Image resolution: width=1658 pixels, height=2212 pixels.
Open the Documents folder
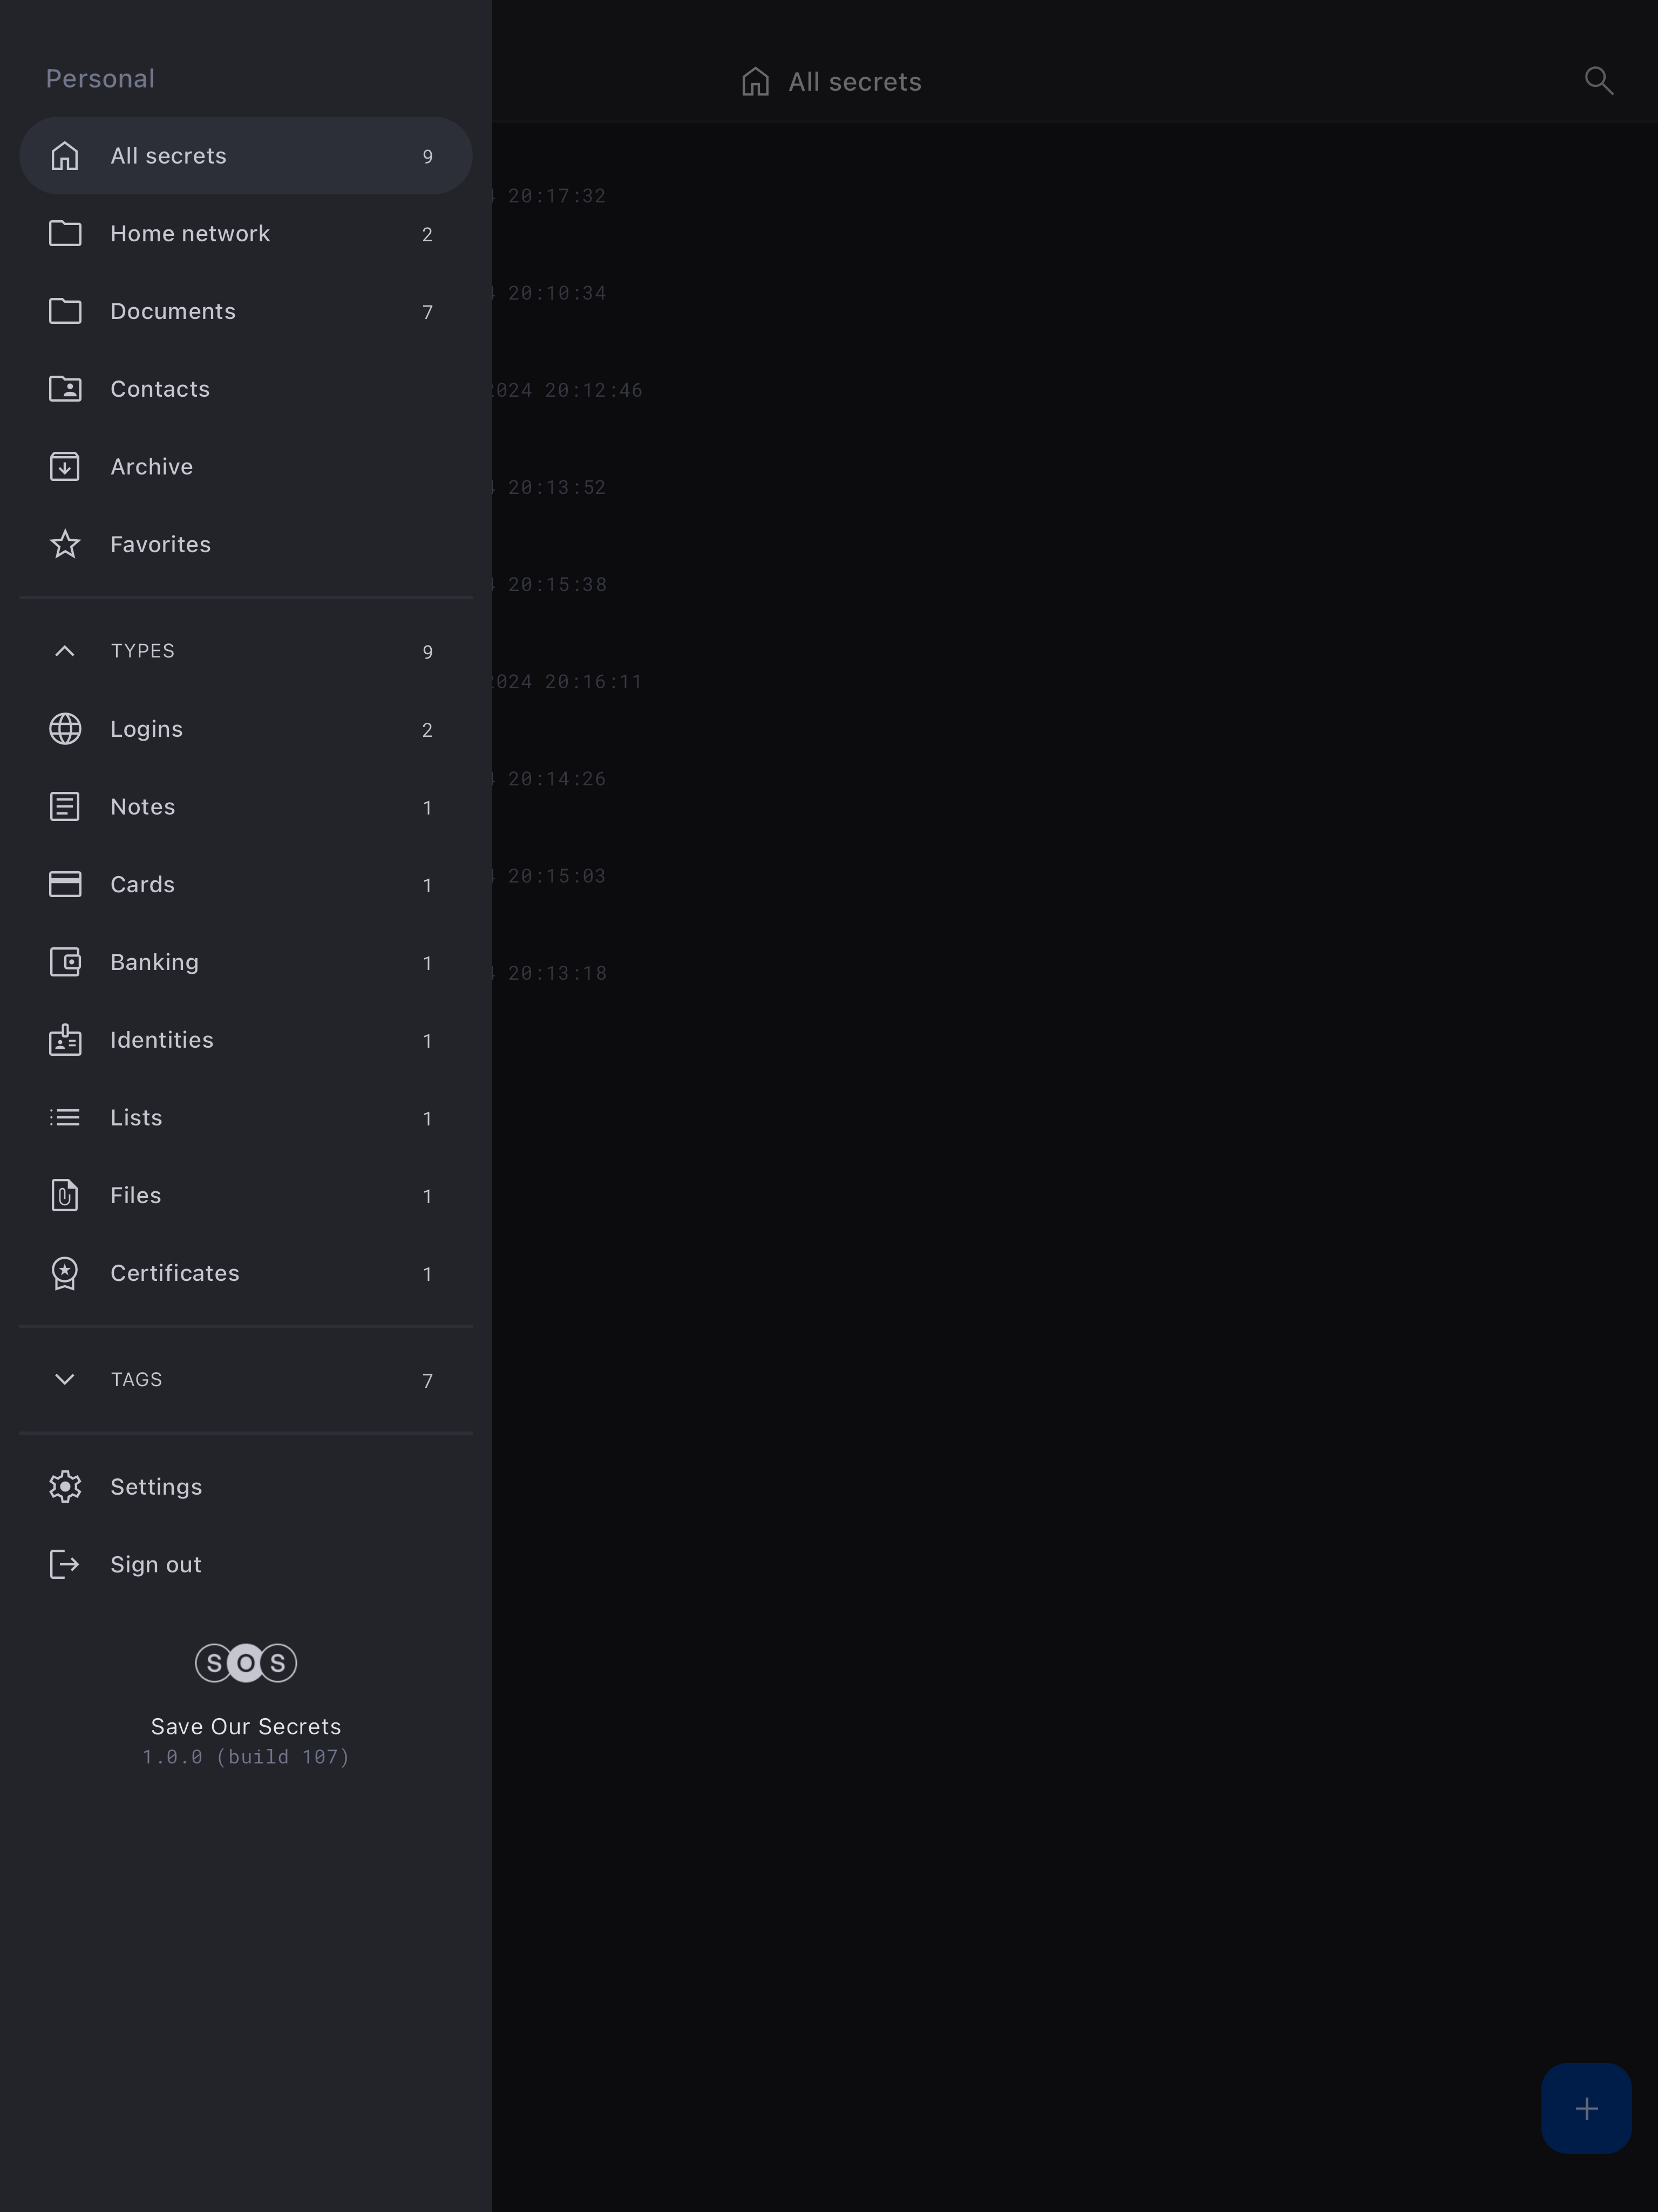pos(173,311)
